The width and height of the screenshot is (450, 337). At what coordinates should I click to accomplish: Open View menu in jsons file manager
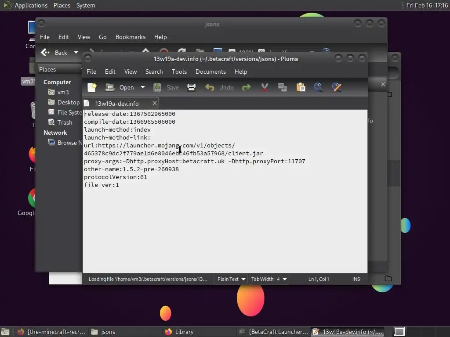pos(84,37)
